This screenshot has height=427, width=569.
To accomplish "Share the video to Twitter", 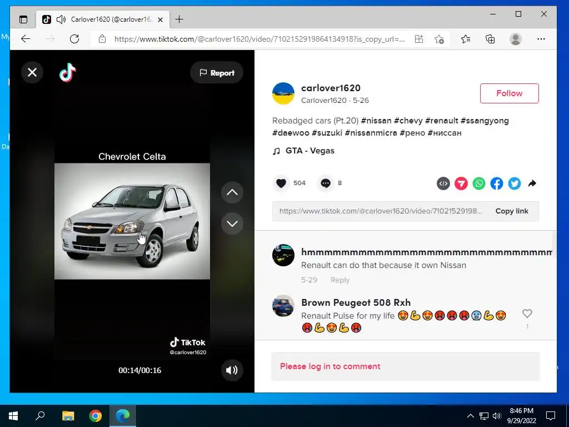I will (514, 183).
